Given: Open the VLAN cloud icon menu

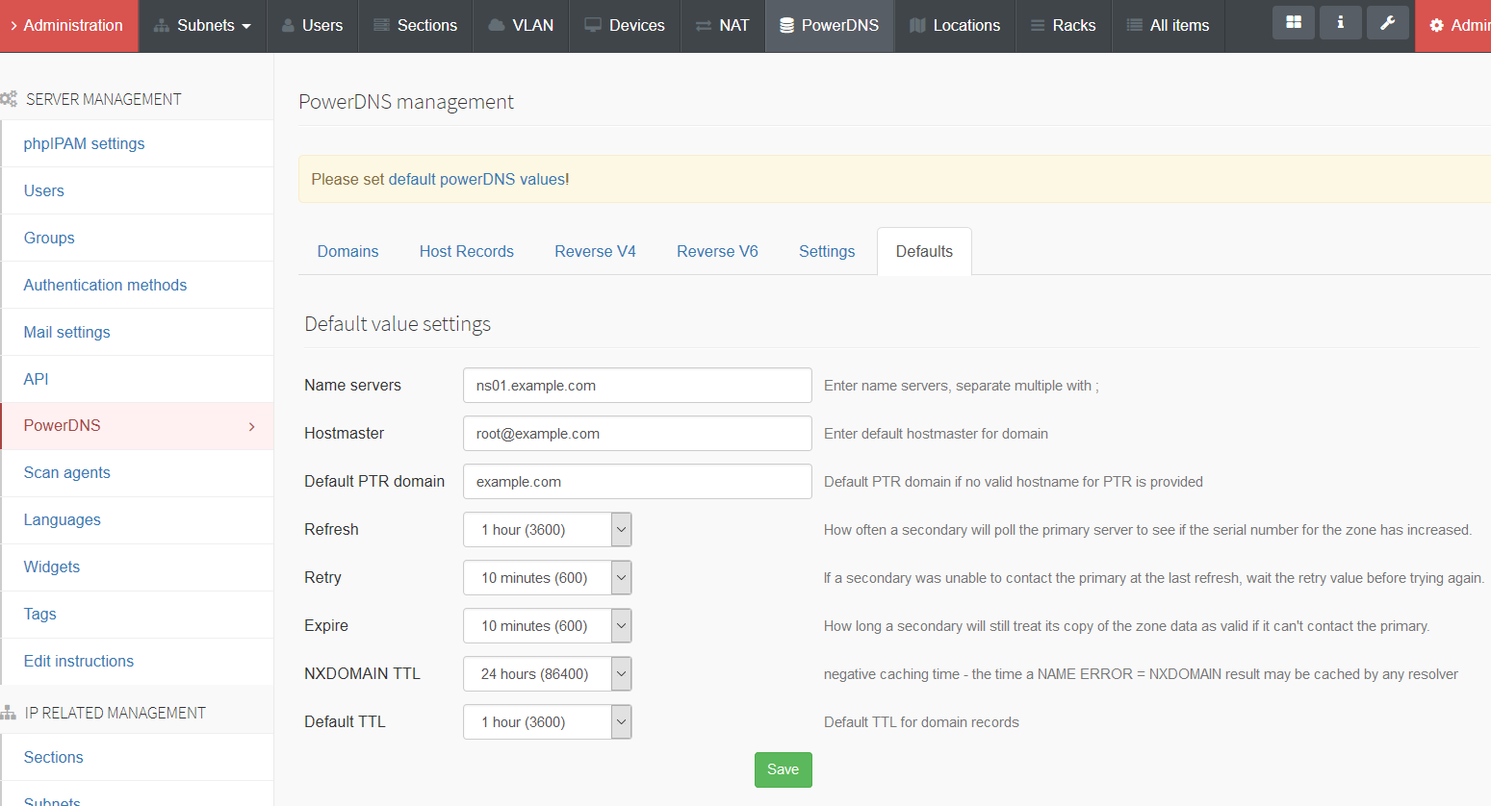Looking at the screenshot, I should point(521,26).
